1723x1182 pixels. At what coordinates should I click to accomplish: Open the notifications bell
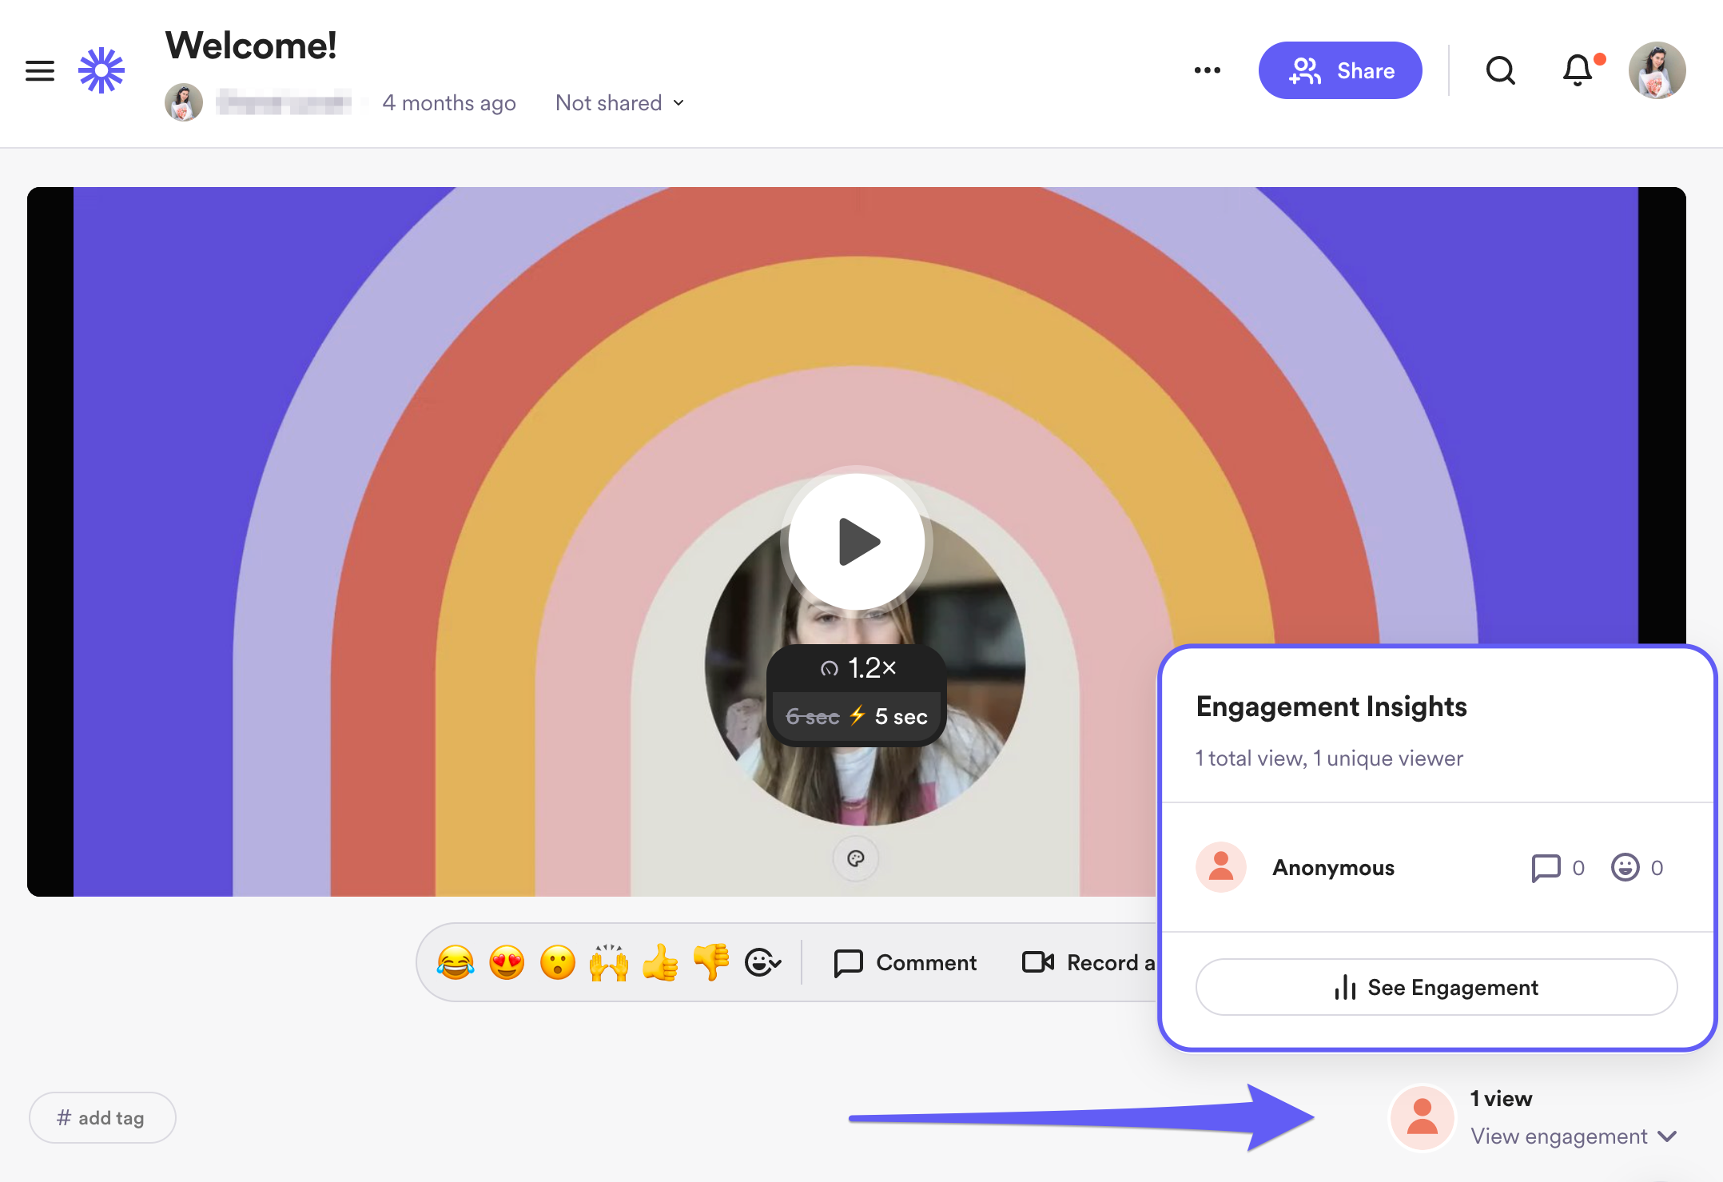tap(1578, 70)
